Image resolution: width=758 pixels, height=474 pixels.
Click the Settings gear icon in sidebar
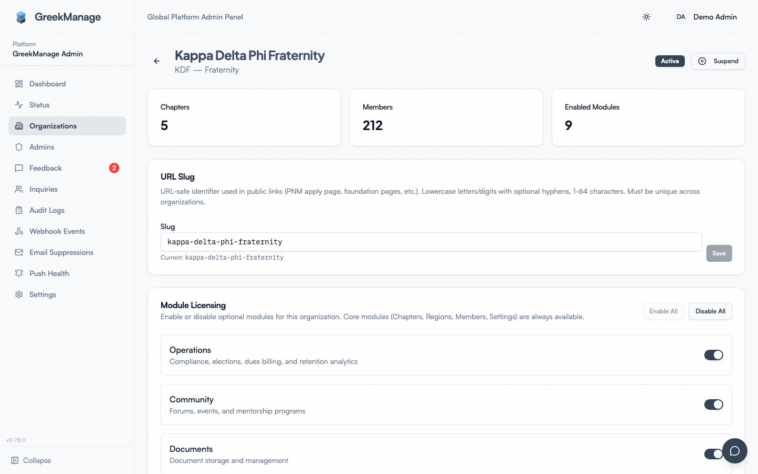(19, 294)
